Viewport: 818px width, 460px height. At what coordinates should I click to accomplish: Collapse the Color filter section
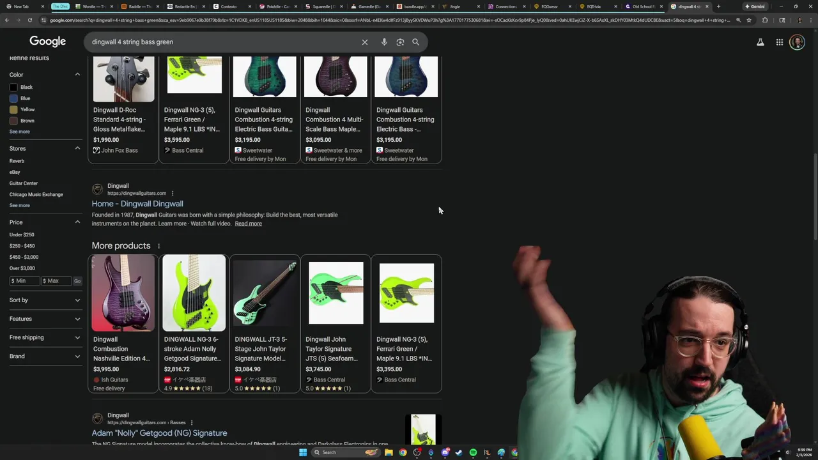pos(77,75)
